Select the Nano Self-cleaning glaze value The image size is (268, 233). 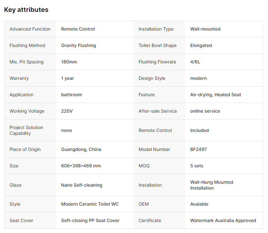click(82, 185)
